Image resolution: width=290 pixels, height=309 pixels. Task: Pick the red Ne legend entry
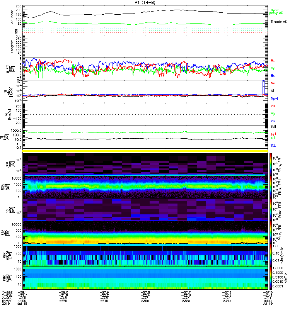tap(273, 83)
